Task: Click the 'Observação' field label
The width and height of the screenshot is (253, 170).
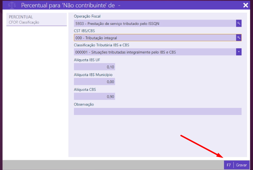Action: [x=84, y=104]
